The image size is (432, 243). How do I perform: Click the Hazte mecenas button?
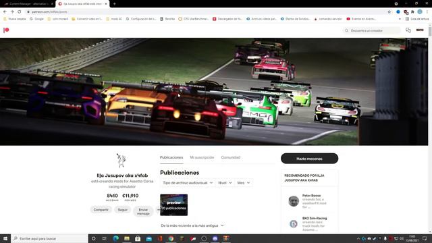[309, 159]
